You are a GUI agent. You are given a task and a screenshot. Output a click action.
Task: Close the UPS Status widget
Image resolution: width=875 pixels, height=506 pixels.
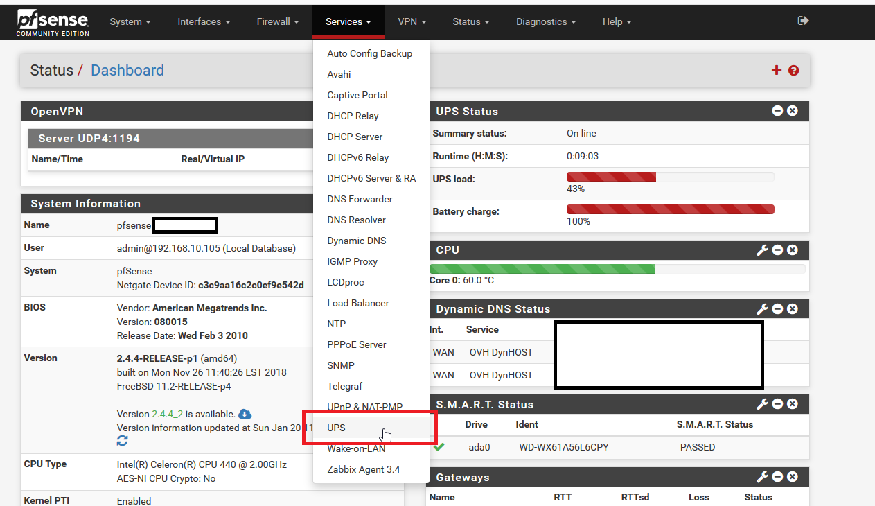tap(793, 111)
